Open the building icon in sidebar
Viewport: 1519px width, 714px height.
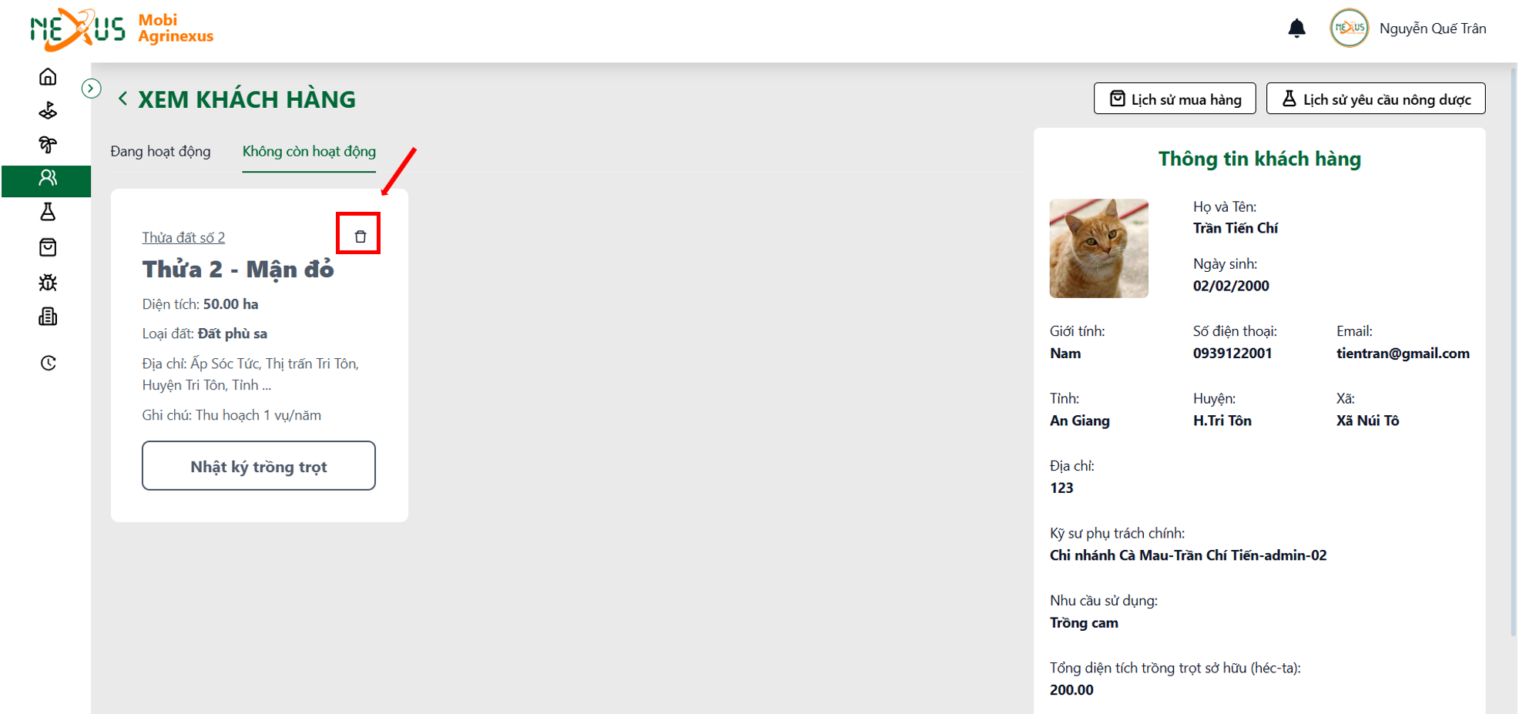(48, 317)
